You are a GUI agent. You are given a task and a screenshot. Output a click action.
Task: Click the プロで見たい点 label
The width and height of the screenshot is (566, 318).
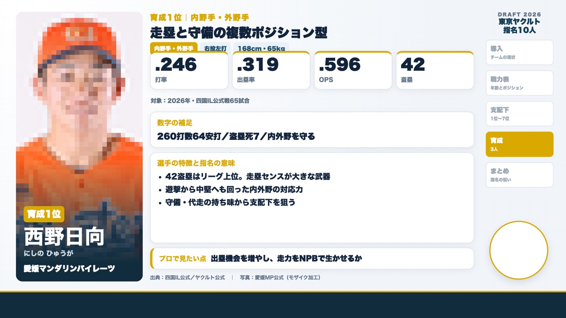(x=182, y=259)
